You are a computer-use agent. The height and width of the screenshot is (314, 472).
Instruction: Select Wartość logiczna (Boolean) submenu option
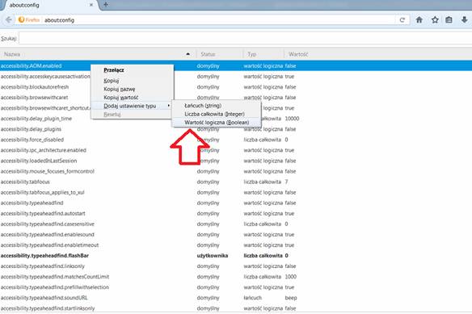(216, 123)
